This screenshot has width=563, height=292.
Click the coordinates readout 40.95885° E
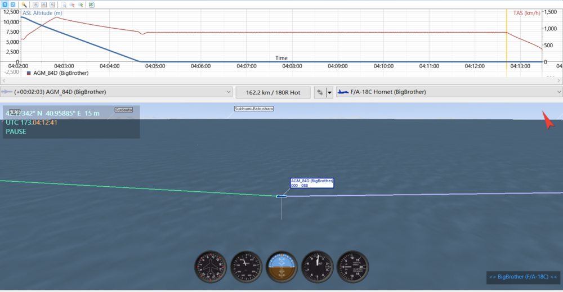pos(63,113)
